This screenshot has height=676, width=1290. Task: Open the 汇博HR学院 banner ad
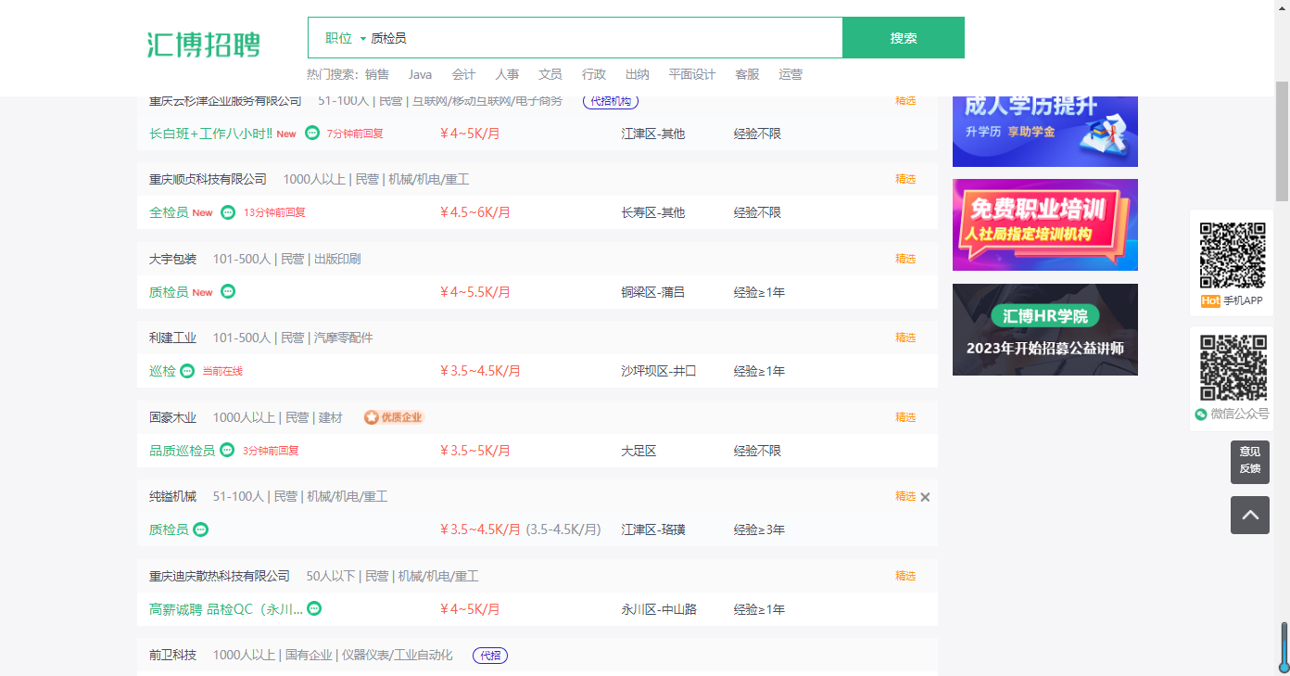coord(1045,329)
